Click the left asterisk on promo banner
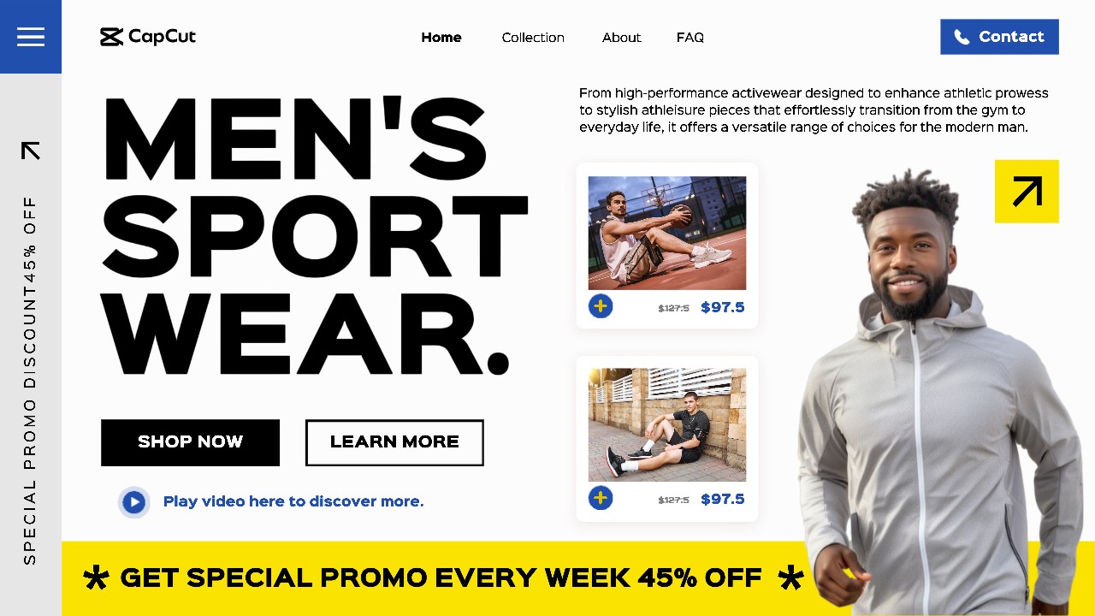This screenshot has height=616, width=1095. point(96,578)
